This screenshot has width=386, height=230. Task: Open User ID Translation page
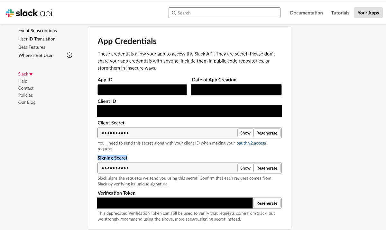pos(37,39)
